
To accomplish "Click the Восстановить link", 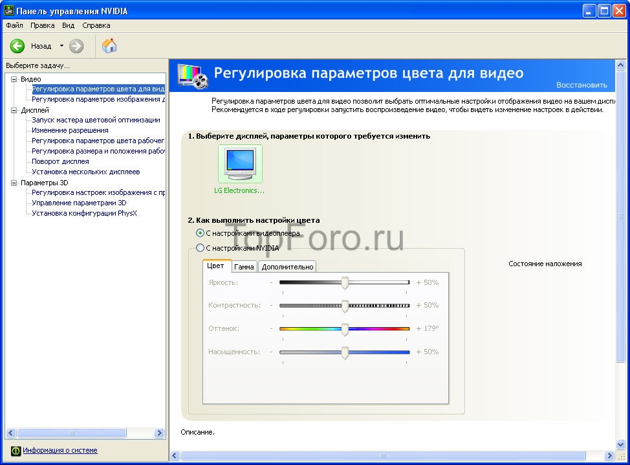I will click(581, 85).
